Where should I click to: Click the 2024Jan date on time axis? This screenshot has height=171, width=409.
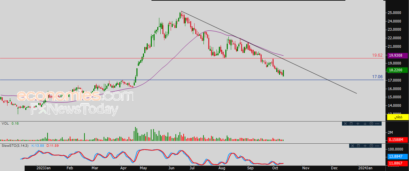[365, 168]
